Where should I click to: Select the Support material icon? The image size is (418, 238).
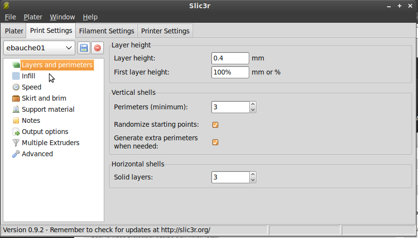16,109
